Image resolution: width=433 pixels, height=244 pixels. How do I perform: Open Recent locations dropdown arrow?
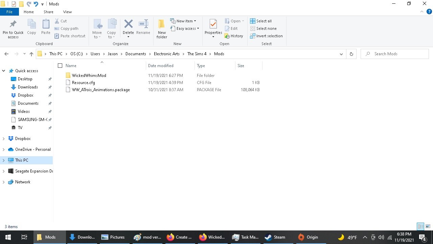coord(24,54)
